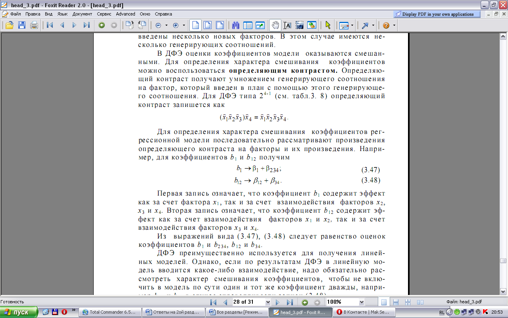Select Fit Width view icon
The image size is (508, 318).
[x=219, y=25]
